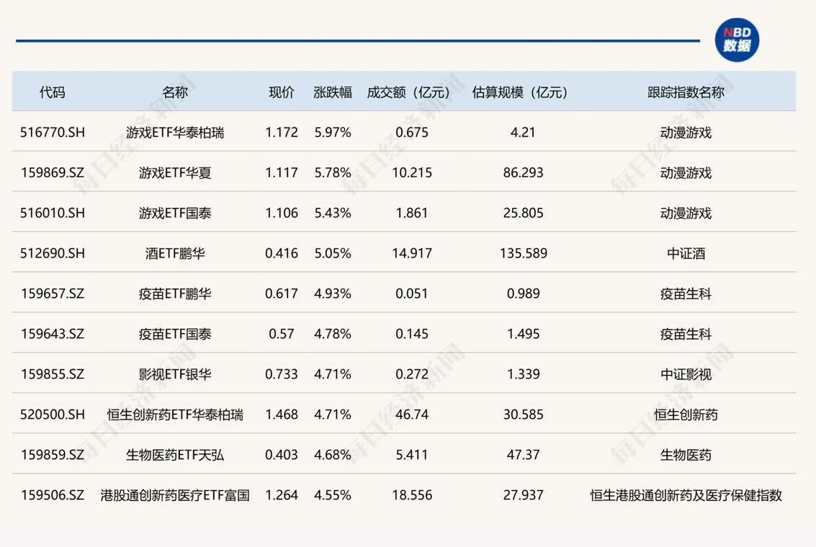816x547 pixels.
Task: Click index name 生物医药
Action: point(686,455)
